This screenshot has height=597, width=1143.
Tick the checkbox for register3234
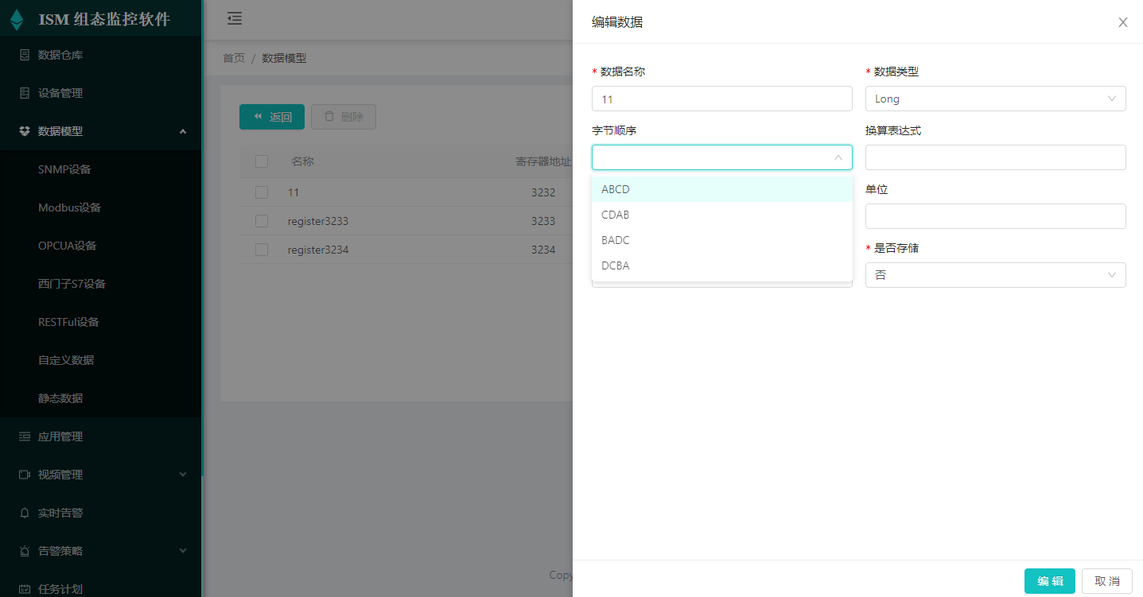pyautogui.click(x=262, y=250)
